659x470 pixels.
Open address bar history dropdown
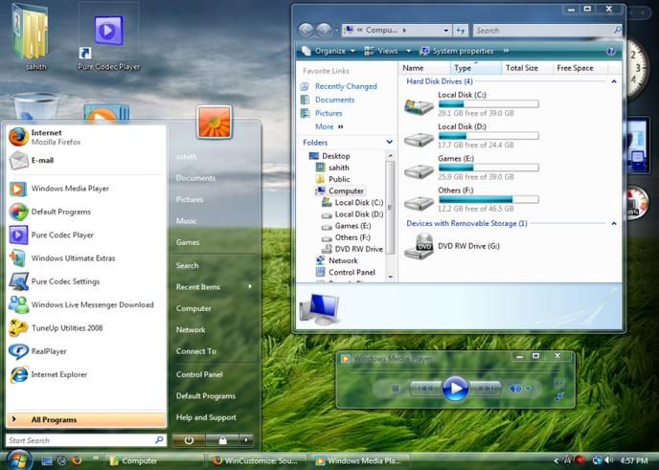[x=446, y=31]
